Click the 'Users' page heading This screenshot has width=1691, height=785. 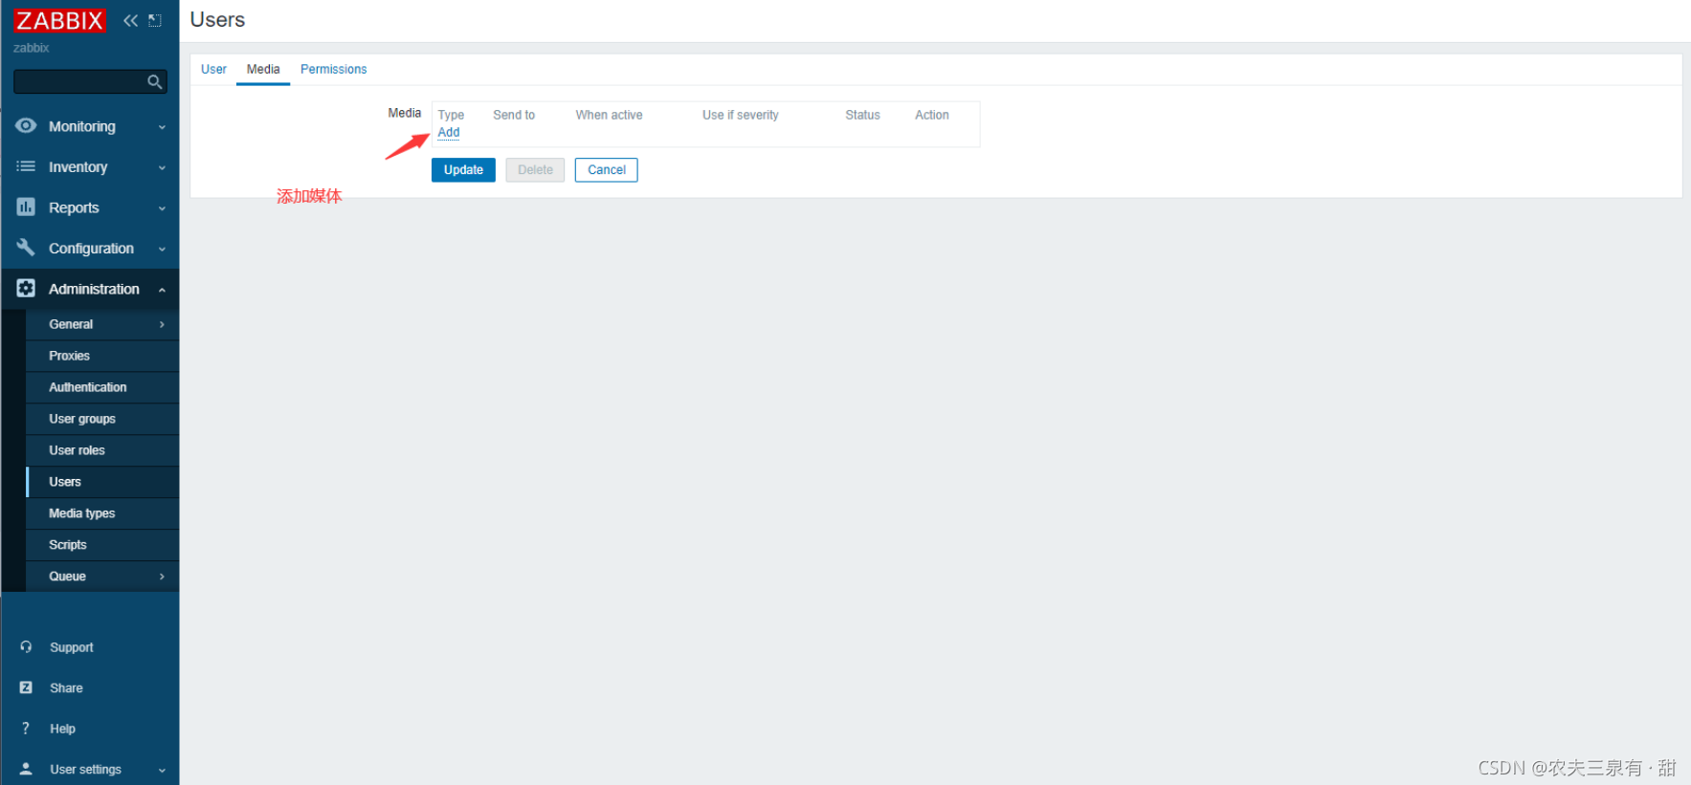[217, 20]
